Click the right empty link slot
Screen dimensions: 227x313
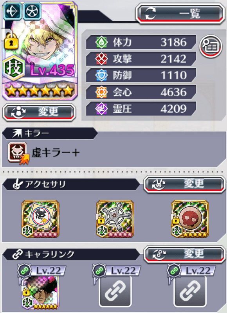(x=190, y=291)
